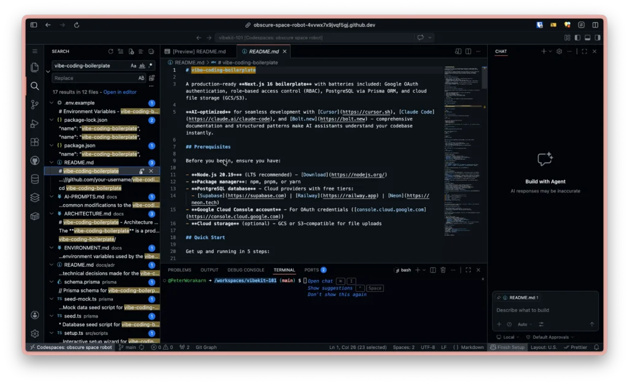The width and height of the screenshot is (629, 384).
Task: Open preview to the side
Action: [458, 52]
